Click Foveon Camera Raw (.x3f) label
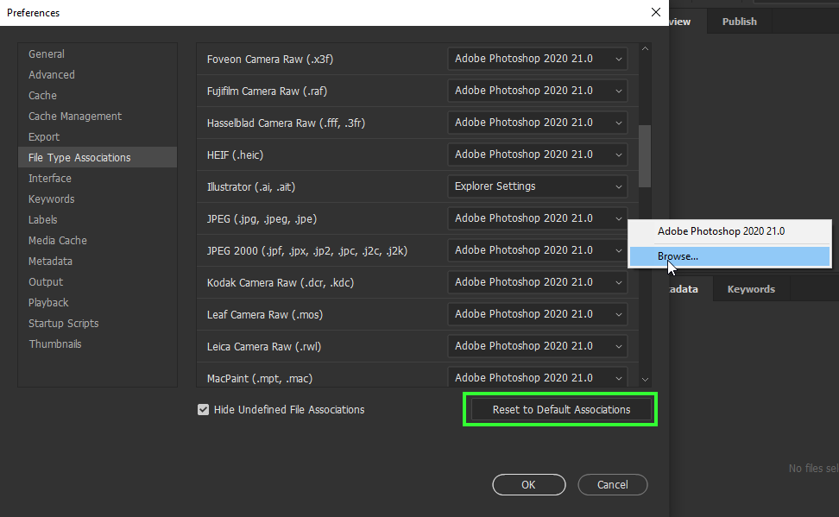The height and width of the screenshot is (517, 839). (270, 59)
